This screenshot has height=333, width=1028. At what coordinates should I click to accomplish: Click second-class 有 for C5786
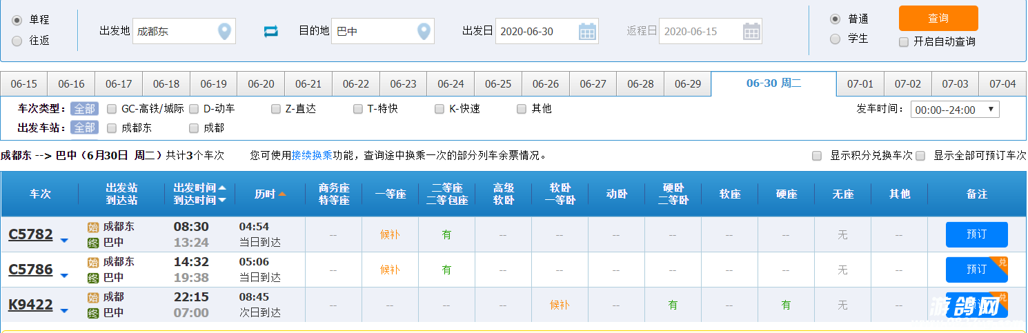point(446,270)
